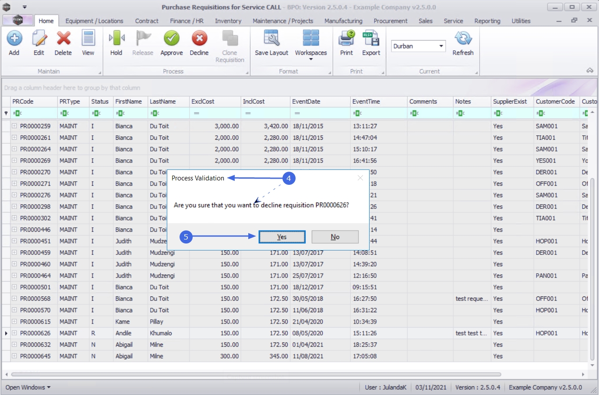Confirm decline by clicking Yes
Viewport: 599px width, 395px height.
pyautogui.click(x=282, y=237)
